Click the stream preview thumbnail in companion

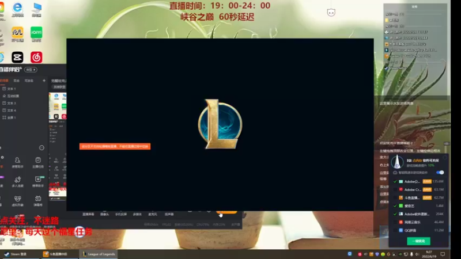(x=58, y=147)
